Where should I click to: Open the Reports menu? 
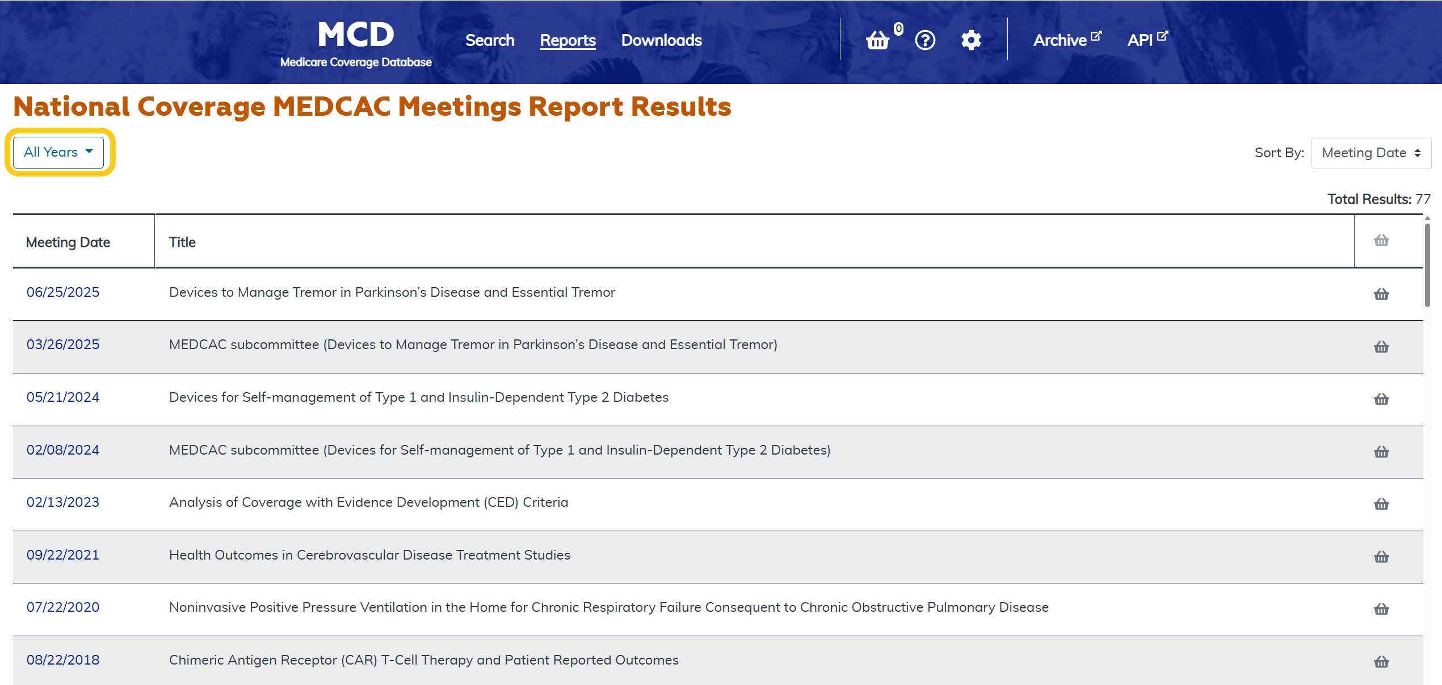567,40
